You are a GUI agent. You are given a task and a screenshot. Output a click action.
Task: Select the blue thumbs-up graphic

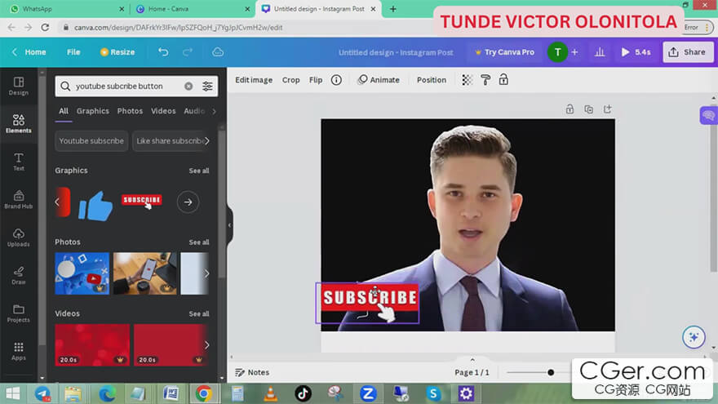pyautogui.click(x=95, y=206)
